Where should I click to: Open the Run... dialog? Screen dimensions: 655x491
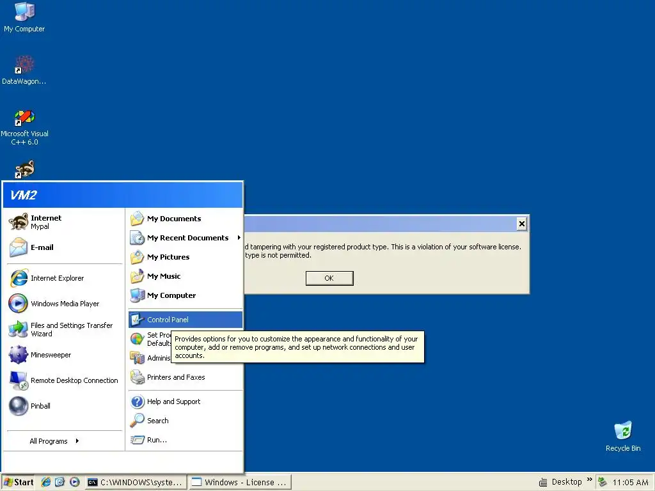(x=185, y=440)
